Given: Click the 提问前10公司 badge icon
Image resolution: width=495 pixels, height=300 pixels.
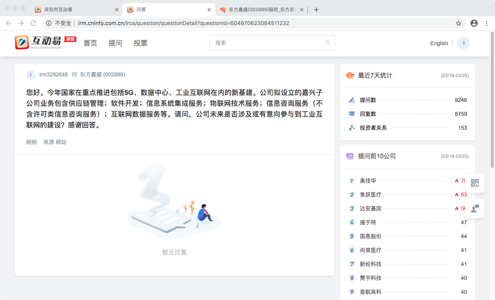Looking at the screenshot, I should (350, 156).
